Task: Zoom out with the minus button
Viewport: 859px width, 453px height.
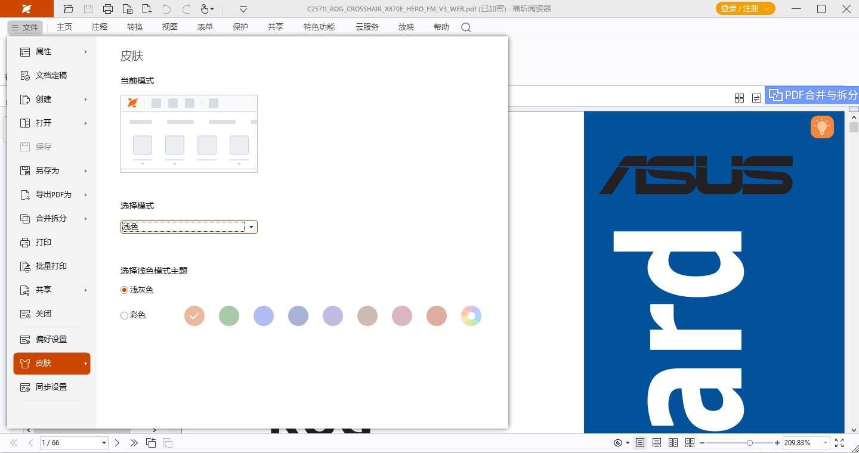Action: click(702, 443)
